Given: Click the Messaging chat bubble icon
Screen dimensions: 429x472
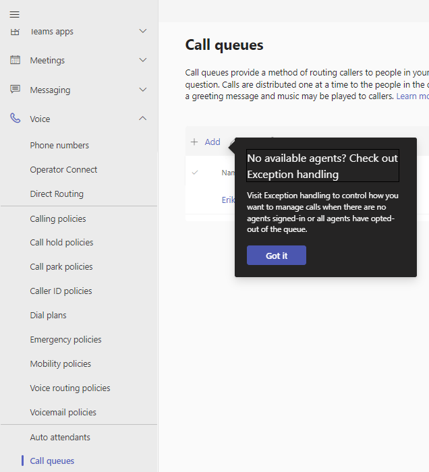Looking at the screenshot, I should click(x=15, y=90).
